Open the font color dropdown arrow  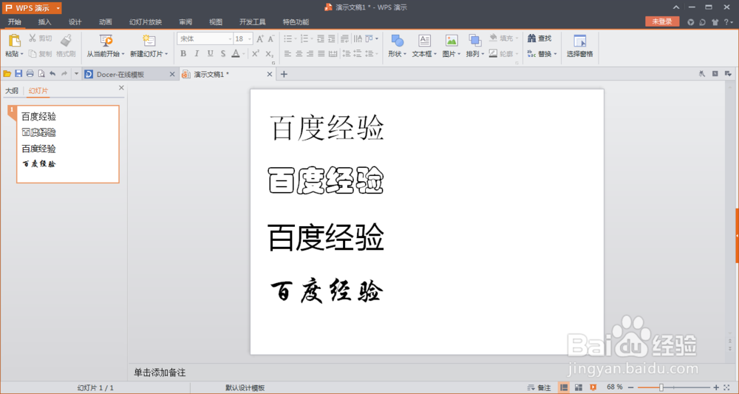tap(244, 54)
